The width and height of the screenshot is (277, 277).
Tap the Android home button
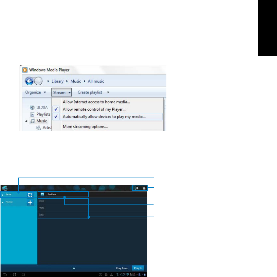[14, 274]
